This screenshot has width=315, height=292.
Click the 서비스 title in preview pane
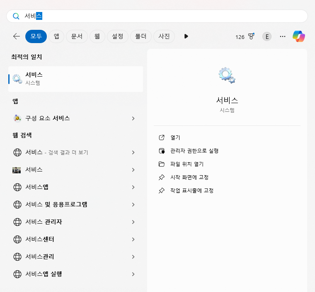tap(227, 100)
